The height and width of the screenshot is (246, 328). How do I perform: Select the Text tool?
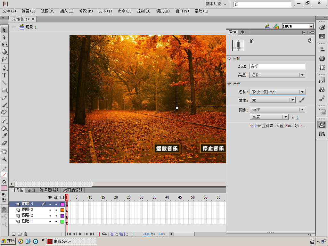[4, 75]
